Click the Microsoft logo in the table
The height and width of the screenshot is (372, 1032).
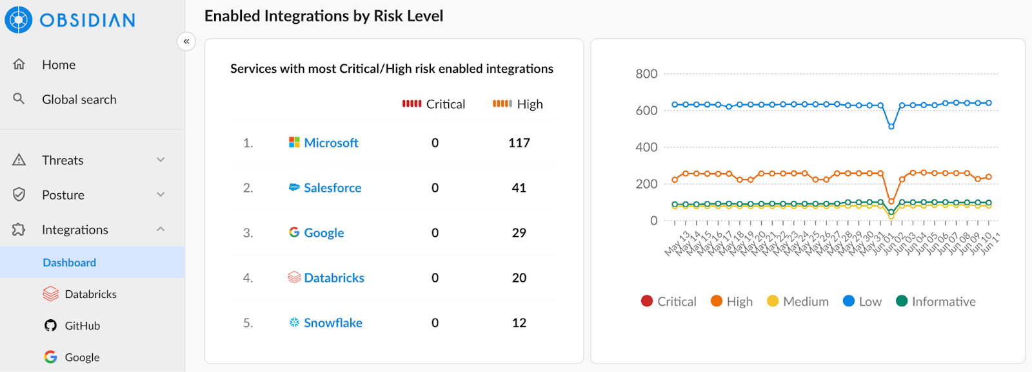(294, 142)
